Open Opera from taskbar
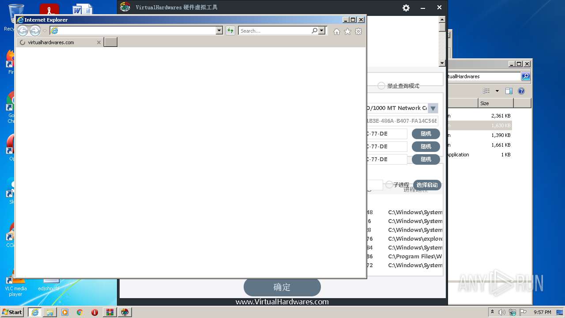The width and height of the screenshot is (565, 318). [94, 312]
